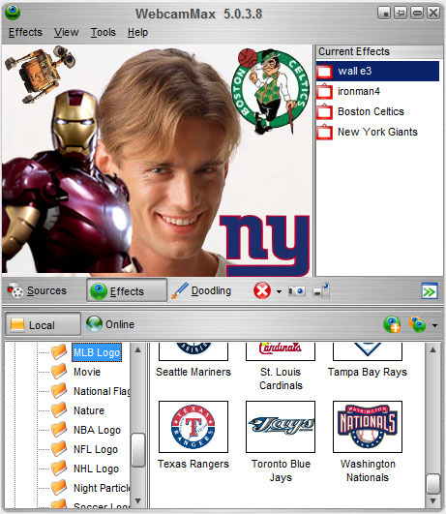Click the Current Effects panel header

[379, 52]
